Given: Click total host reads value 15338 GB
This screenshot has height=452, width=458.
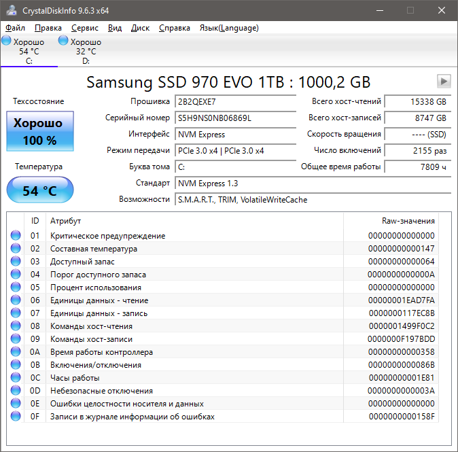Looking at the screenshot, I should 418,102.
